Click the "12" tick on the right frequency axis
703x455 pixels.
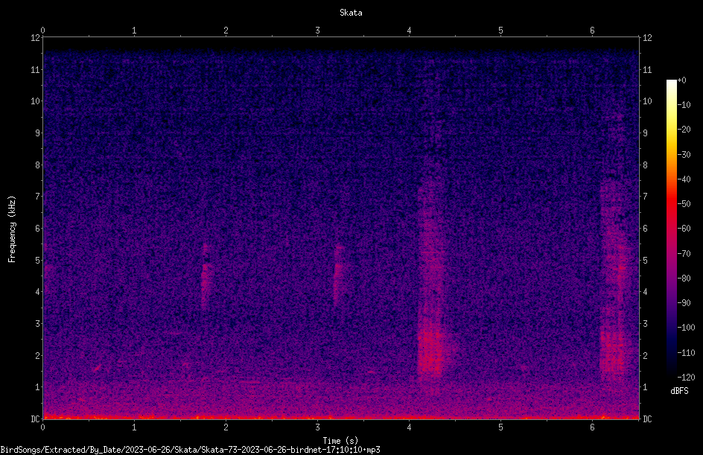coord(647,38)
